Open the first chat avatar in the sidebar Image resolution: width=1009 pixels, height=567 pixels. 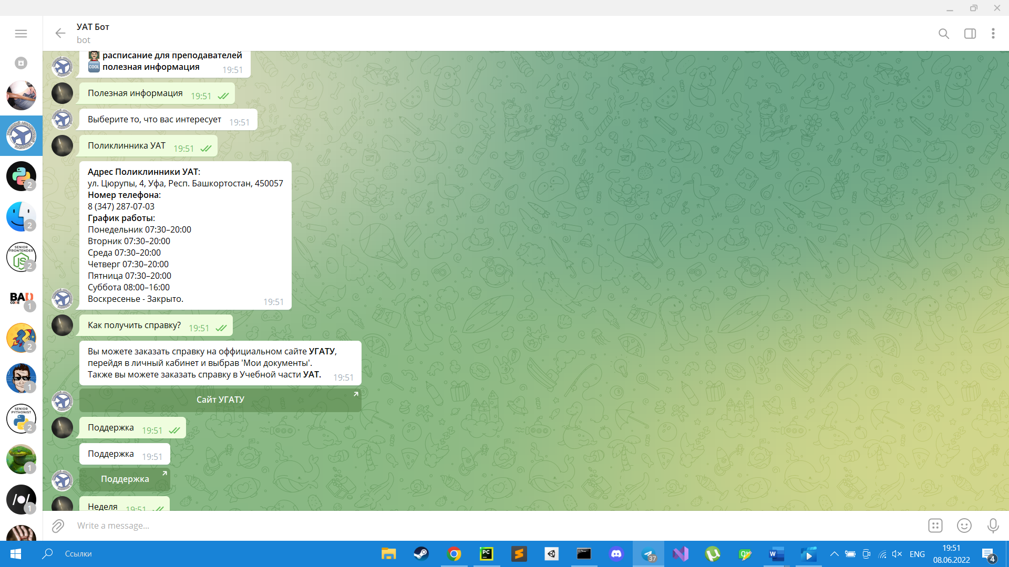coord(21,95)
